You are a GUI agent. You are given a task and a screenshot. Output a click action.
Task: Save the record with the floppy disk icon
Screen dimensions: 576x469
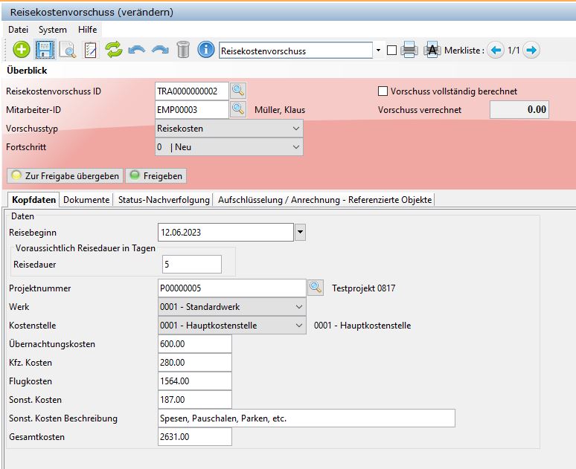(45, 51)
